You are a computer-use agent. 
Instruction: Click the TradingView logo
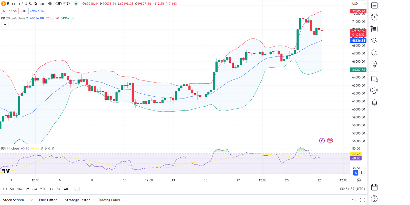pos(6,171)
